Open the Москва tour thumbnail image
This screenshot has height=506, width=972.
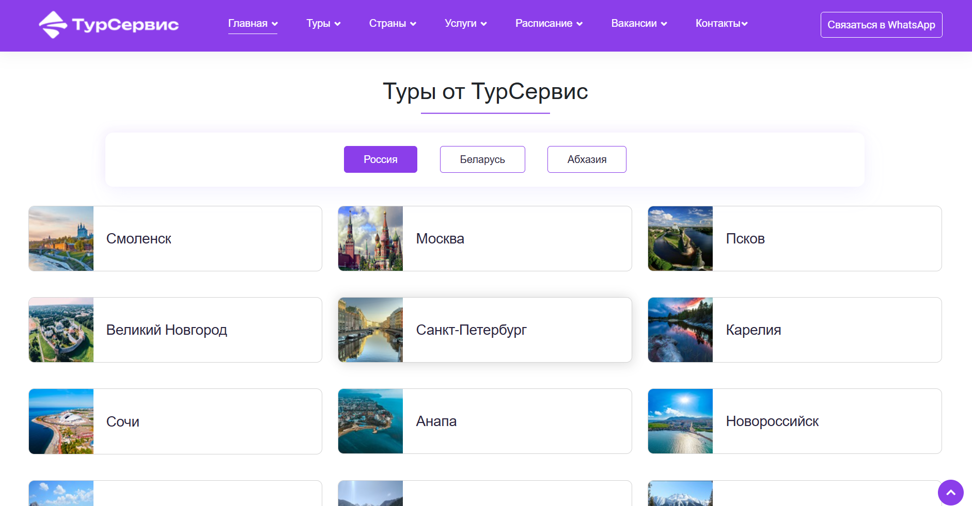(370, 239)
